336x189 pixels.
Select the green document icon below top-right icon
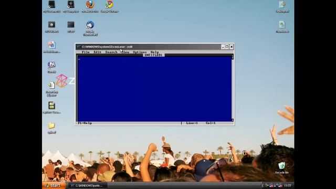282,27
